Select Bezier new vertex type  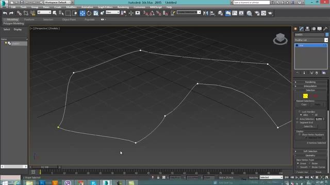pos(310,163)
